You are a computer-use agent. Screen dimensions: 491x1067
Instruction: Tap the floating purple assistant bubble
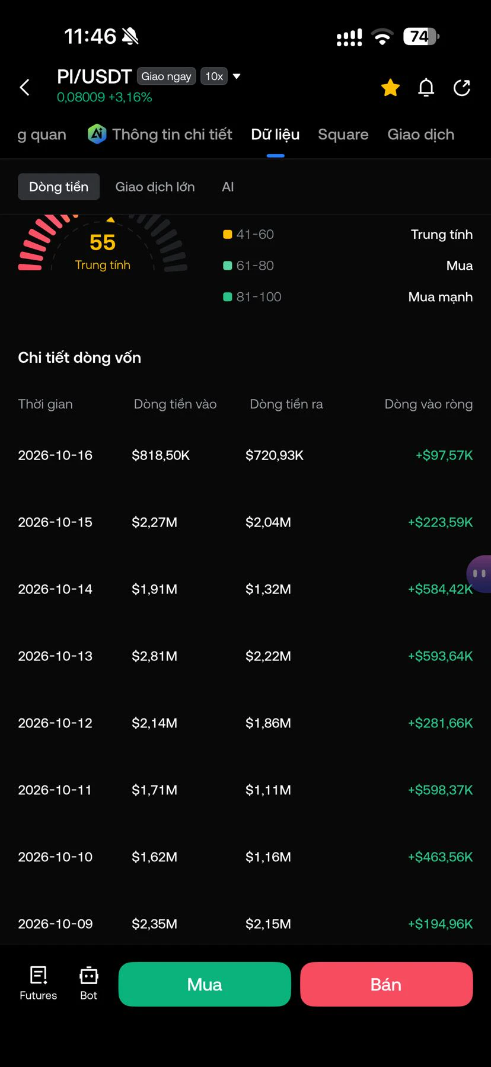479,574
